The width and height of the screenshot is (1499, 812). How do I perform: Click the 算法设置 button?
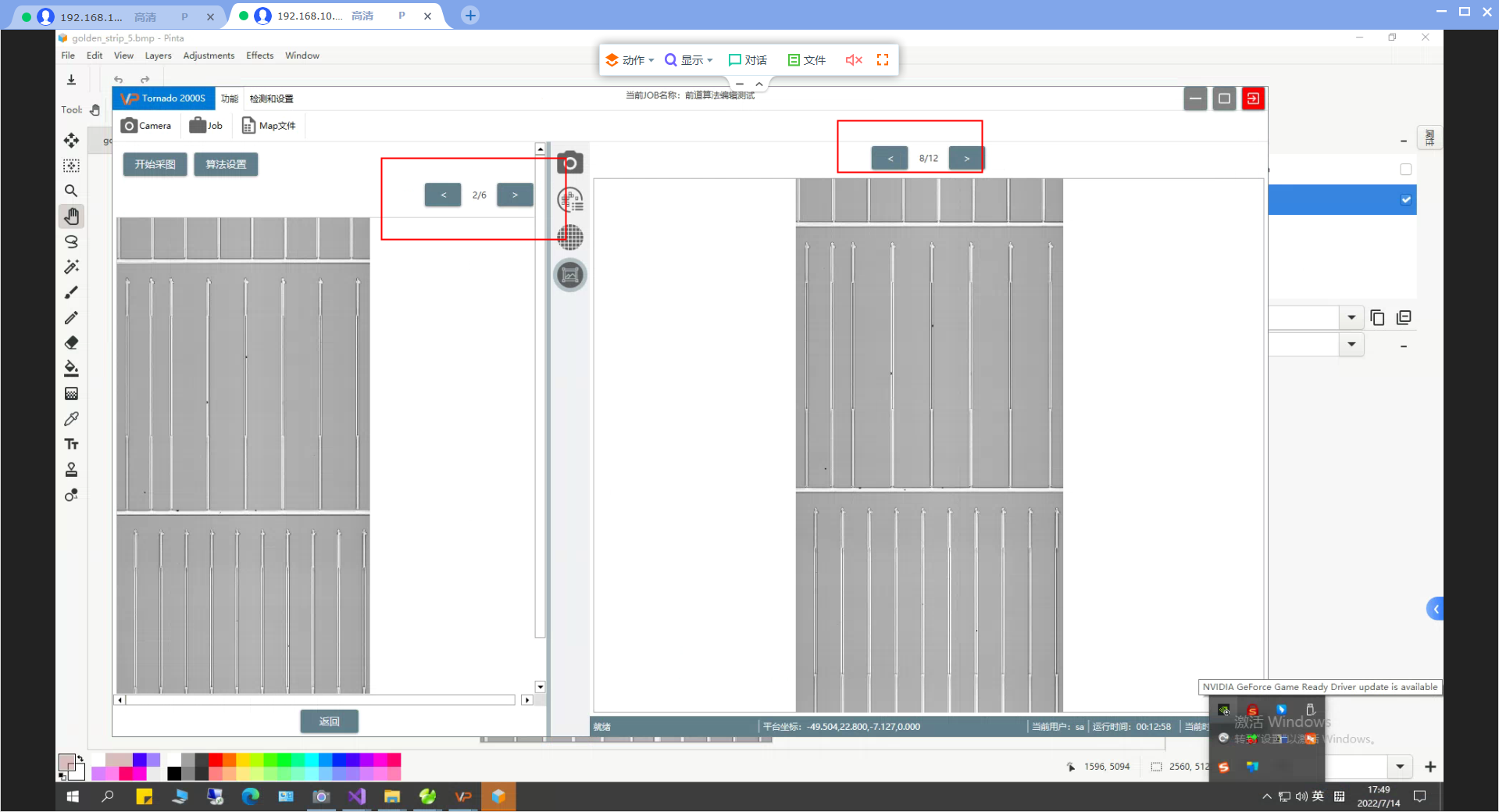point(226,164)
